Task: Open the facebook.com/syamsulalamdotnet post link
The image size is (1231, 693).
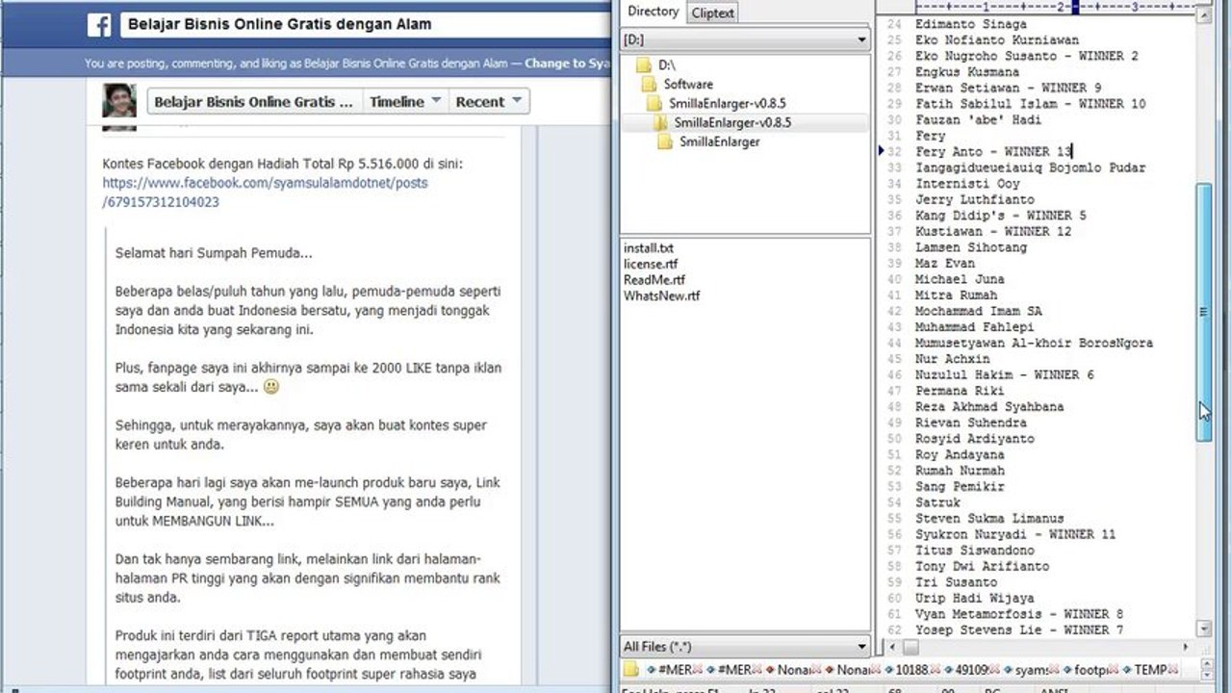Action: pos(265,192)
